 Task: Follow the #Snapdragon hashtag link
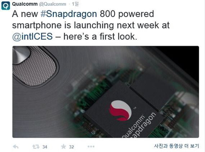[69, 14]
